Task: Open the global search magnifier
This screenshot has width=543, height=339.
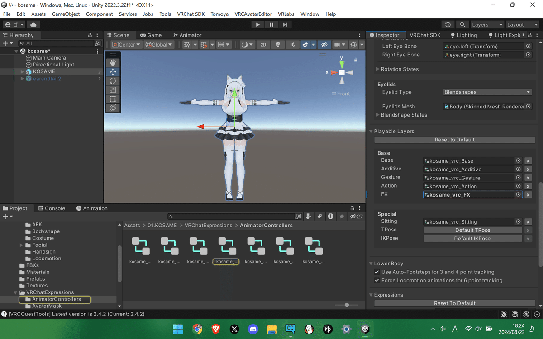Action: click(462, 25)
